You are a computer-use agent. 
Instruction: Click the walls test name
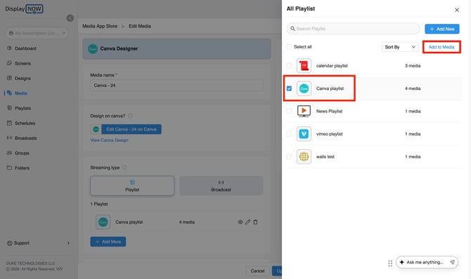[x=325, y=157]
